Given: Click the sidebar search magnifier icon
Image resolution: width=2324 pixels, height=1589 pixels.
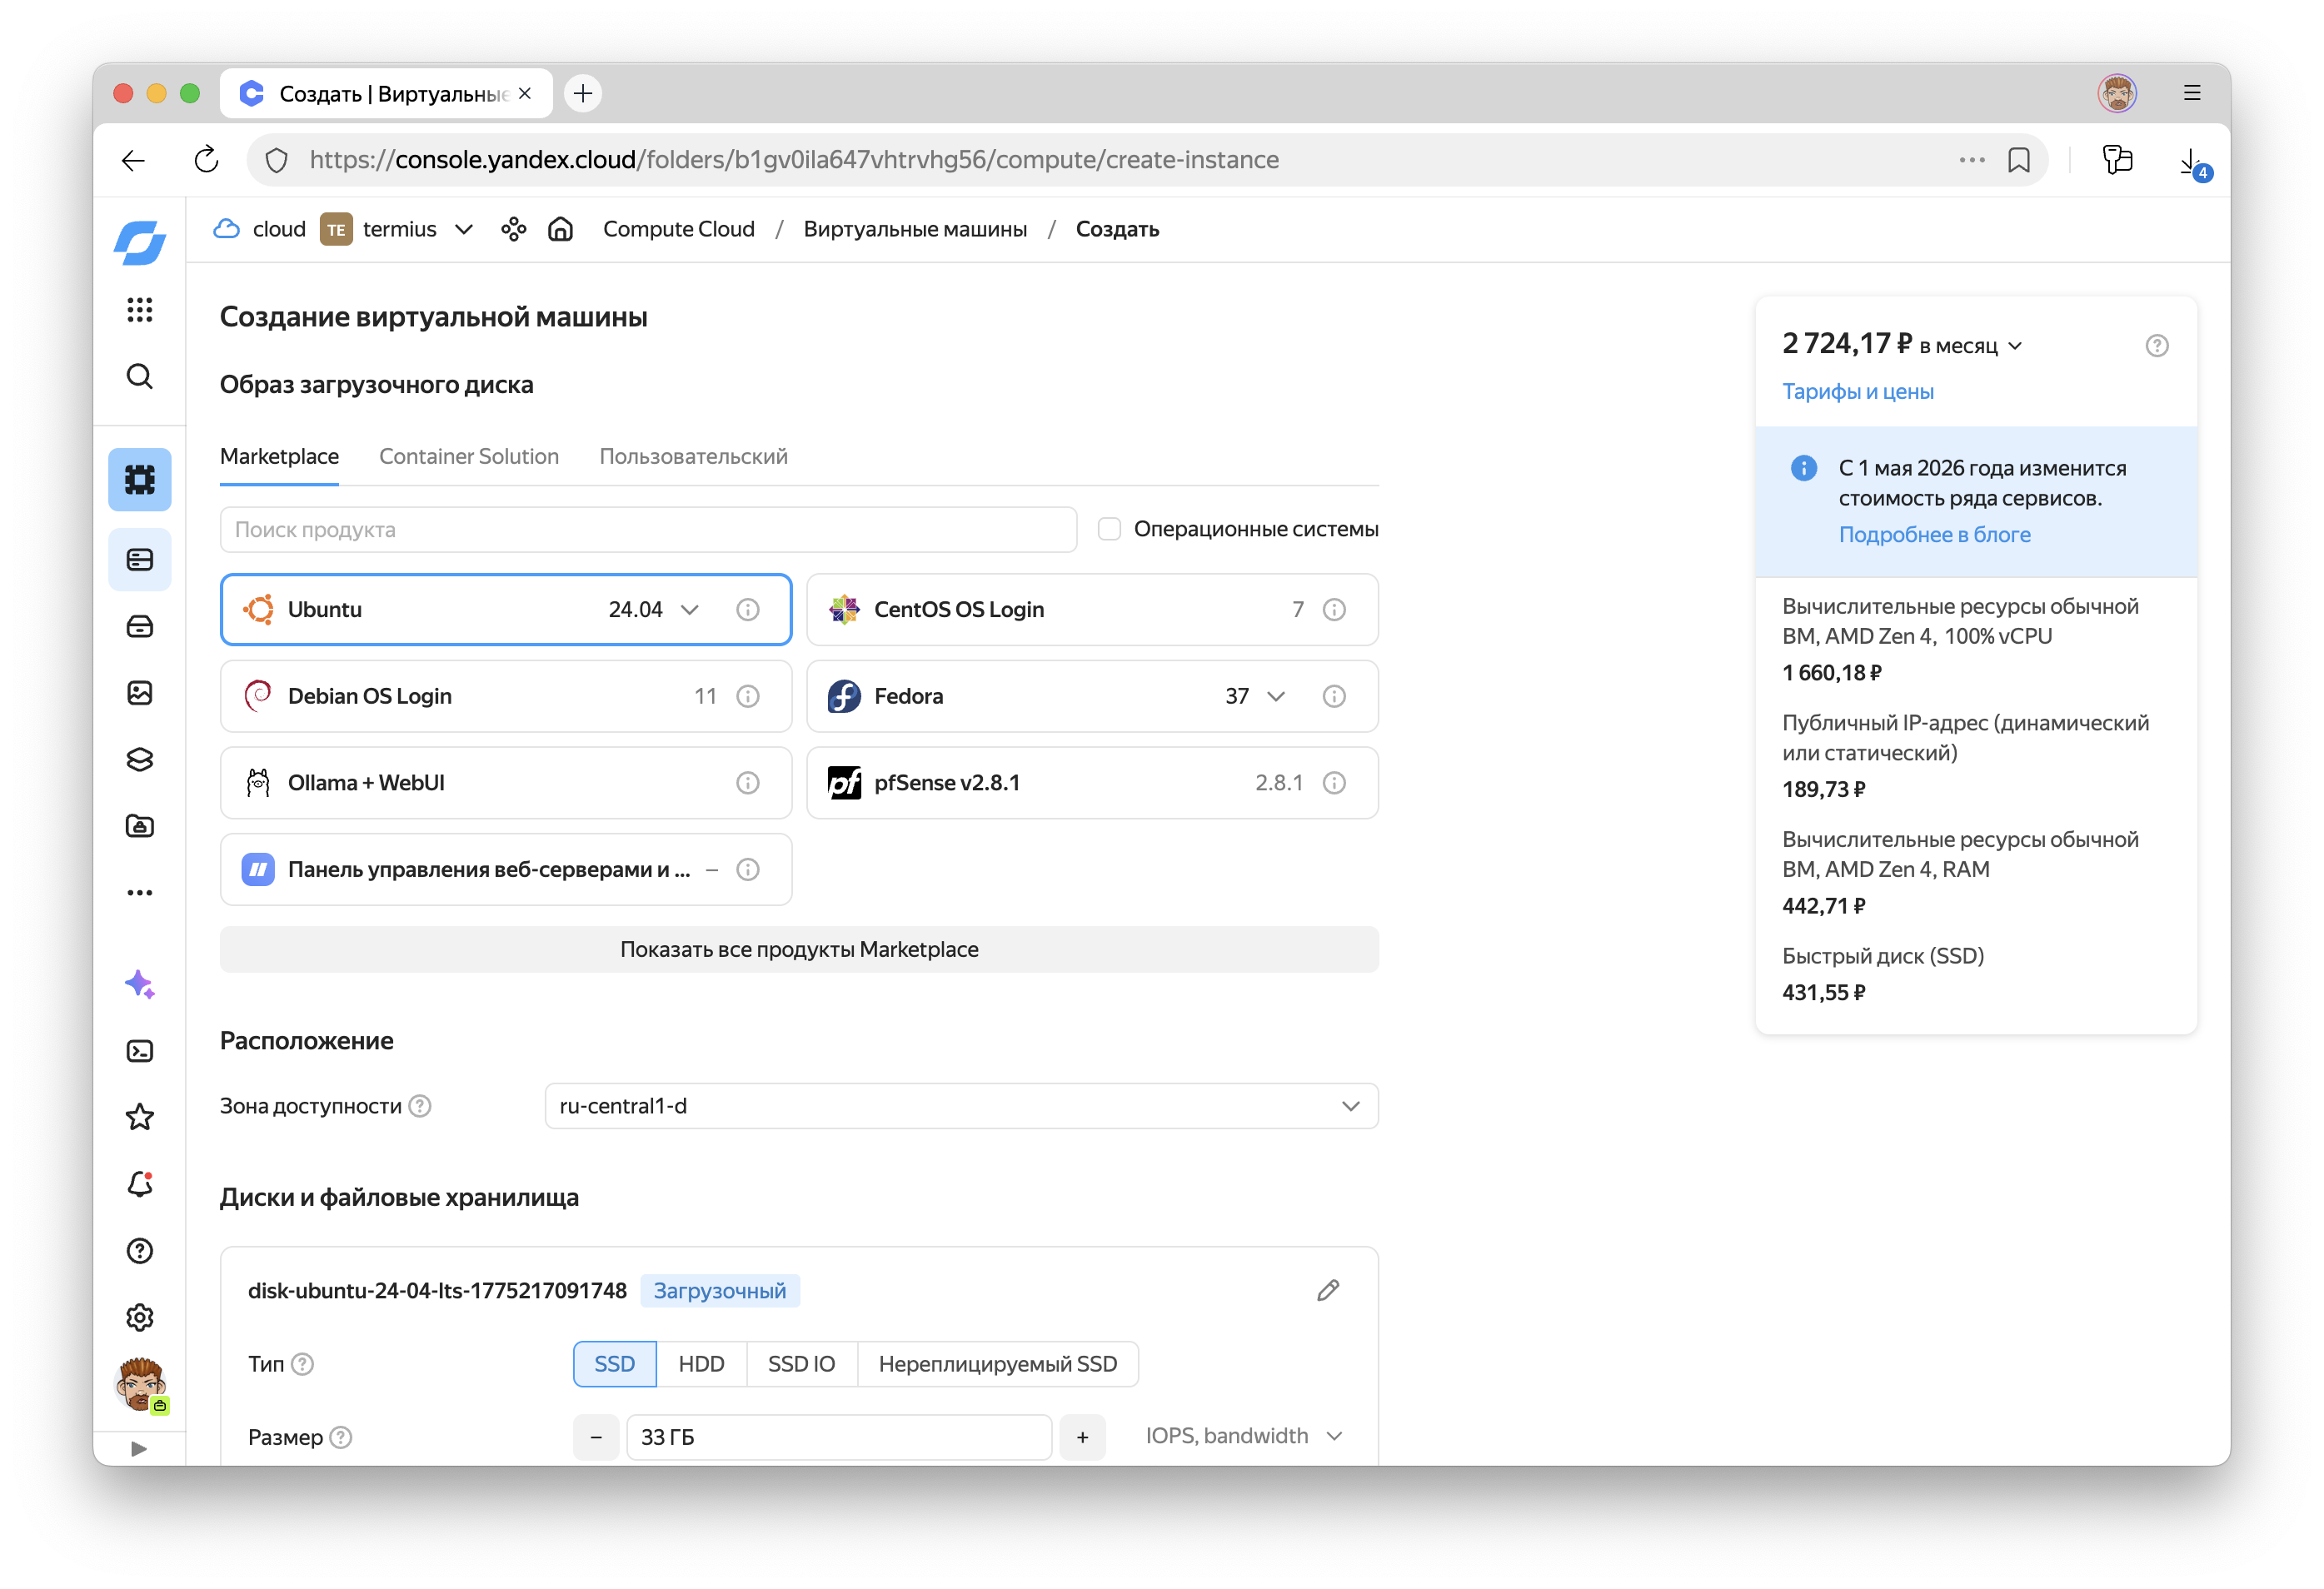Looking at the screenshot, I should [x=139, y=377].
